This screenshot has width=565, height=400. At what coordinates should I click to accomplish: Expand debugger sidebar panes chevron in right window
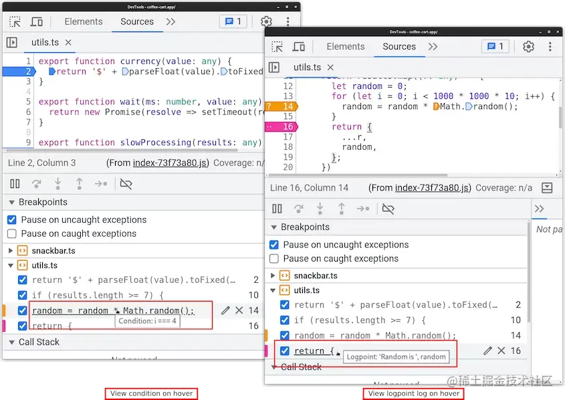coord(539,209)
